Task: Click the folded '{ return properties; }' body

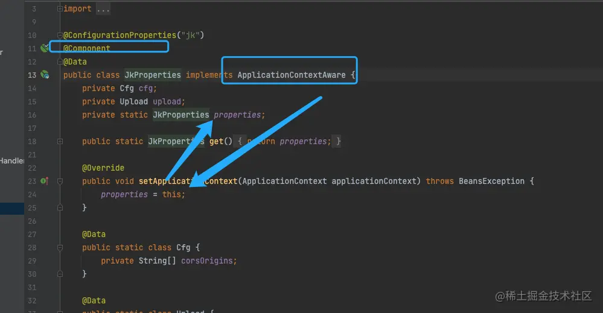Action: 289,141
